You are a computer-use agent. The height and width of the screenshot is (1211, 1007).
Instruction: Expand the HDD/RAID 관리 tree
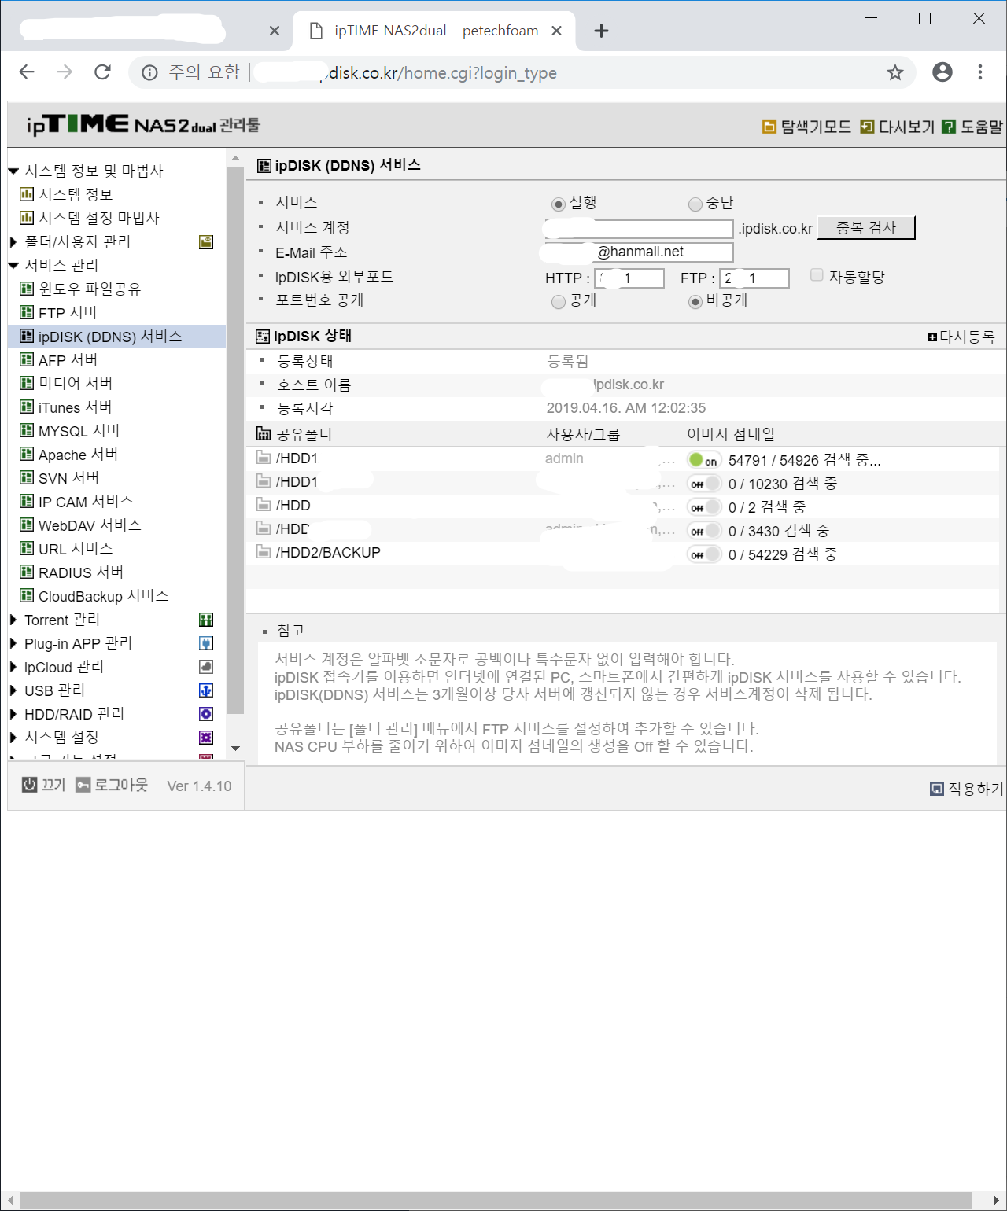pyautogui.click(x=13, y=714)
